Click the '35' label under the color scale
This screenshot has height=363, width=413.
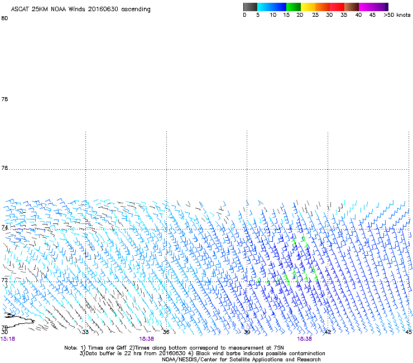coord(344,15)
